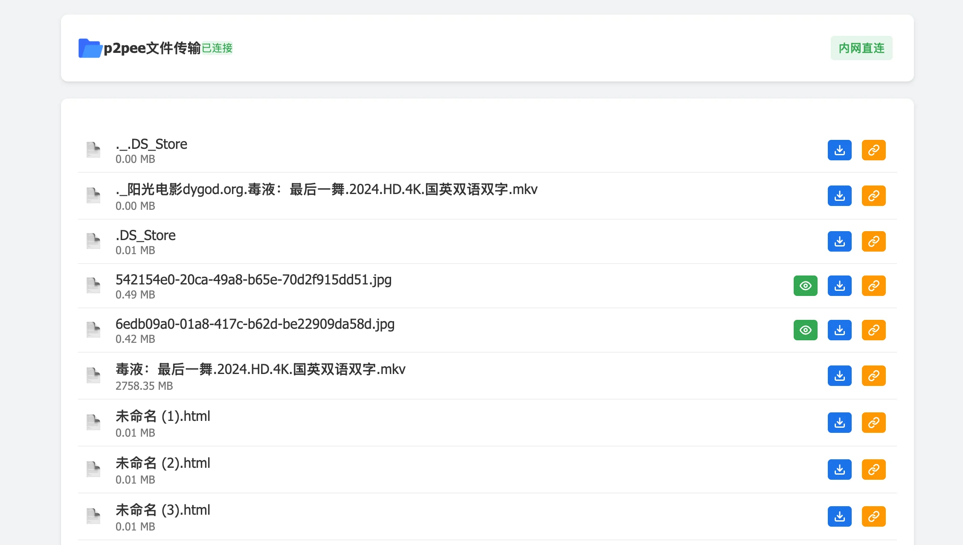The height and width of the screenshot is (545, 963).
Task: Copy link for 毒液 2758.35 MB mkv
Action: [x=873, y=376]
